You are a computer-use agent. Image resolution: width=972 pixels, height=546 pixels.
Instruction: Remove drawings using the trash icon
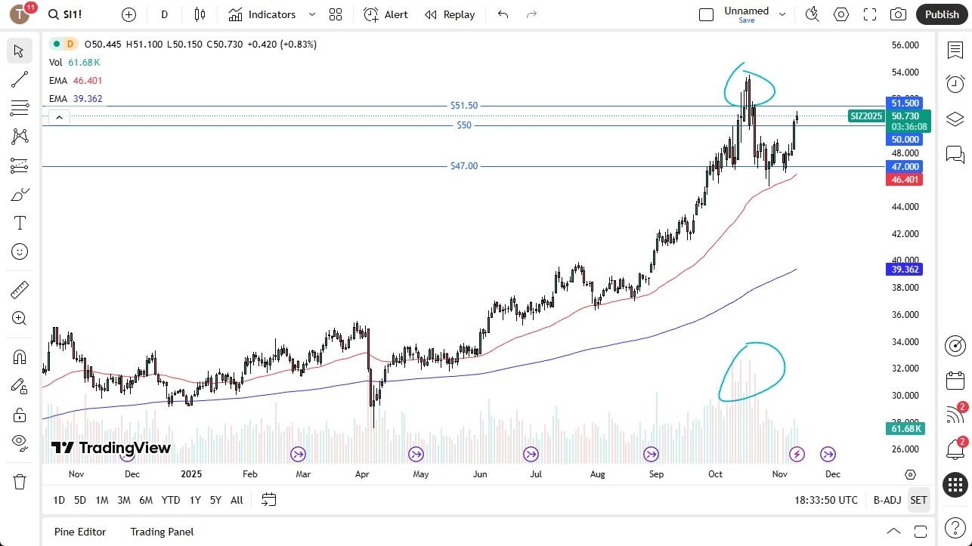(x=19, y=481)
